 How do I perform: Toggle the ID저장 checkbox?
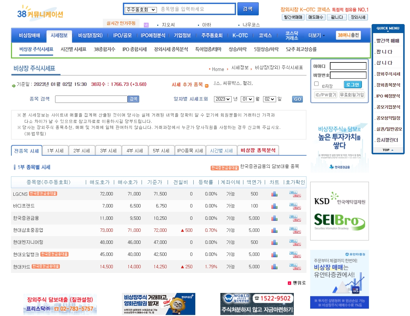(x=317, y=84)
